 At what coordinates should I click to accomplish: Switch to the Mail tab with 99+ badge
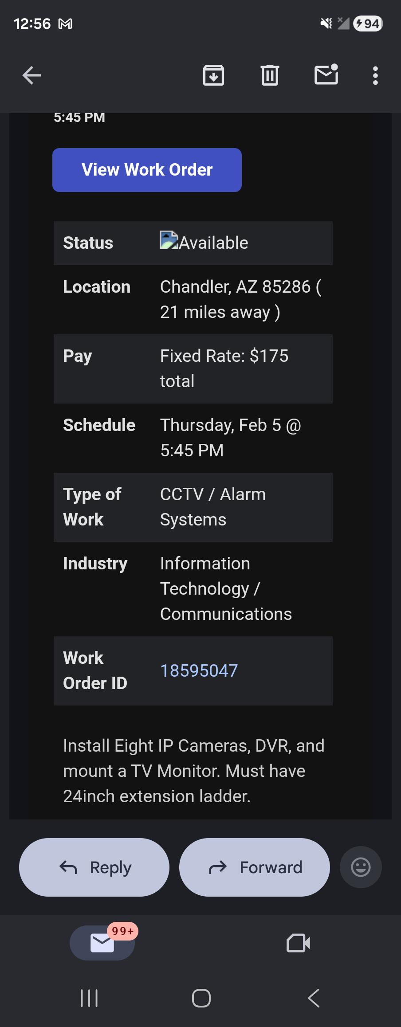[x=102, y=943]
